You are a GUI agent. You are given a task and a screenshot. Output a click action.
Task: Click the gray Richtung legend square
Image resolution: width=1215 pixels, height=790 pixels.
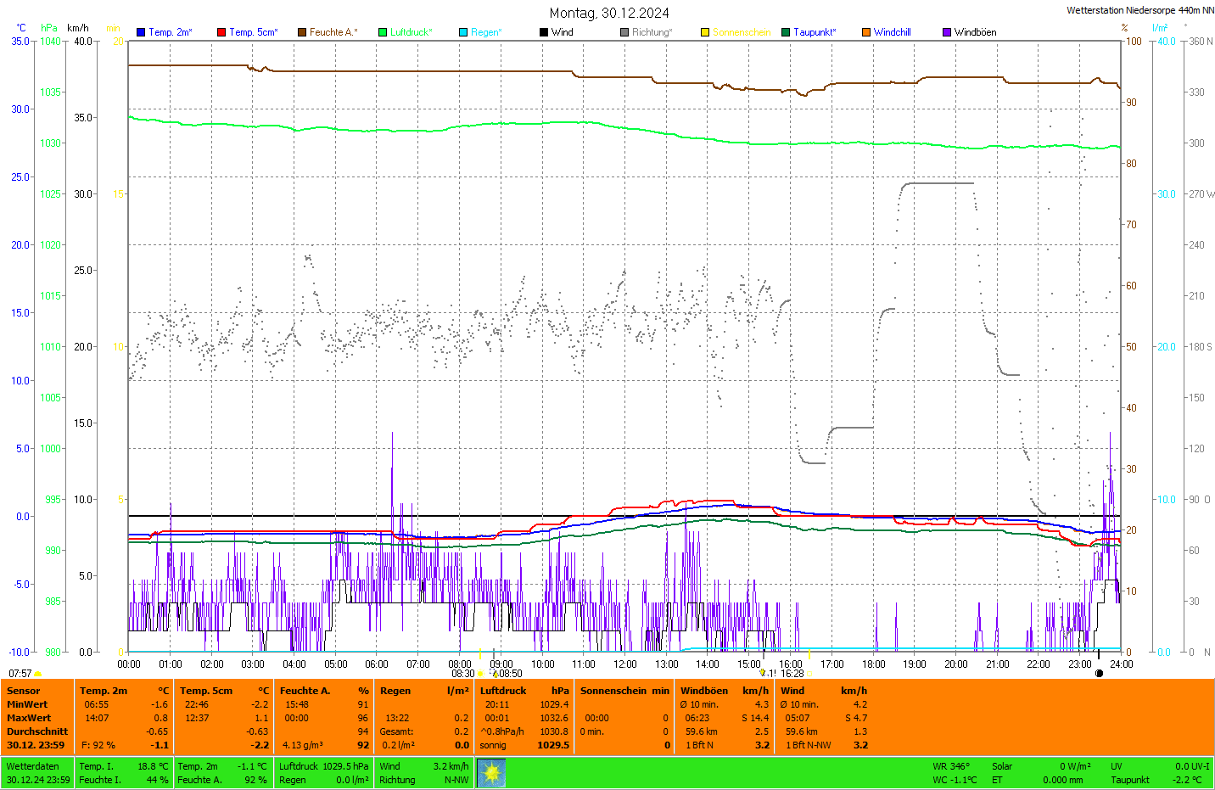pos(624,32)
